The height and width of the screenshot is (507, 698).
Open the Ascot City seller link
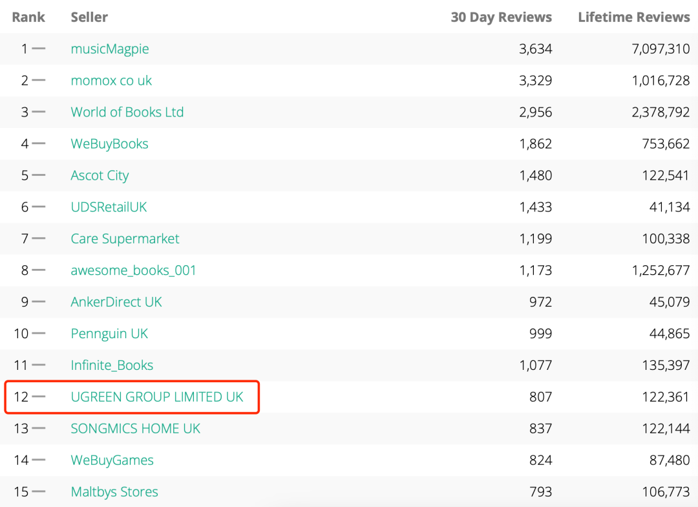click(x=100, y=176)
